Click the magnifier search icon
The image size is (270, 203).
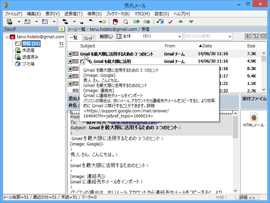click(126, 22)
